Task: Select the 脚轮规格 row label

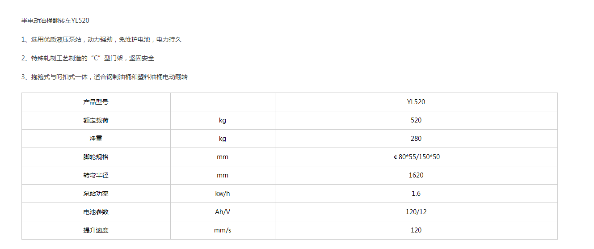Action: coord(96,157)
